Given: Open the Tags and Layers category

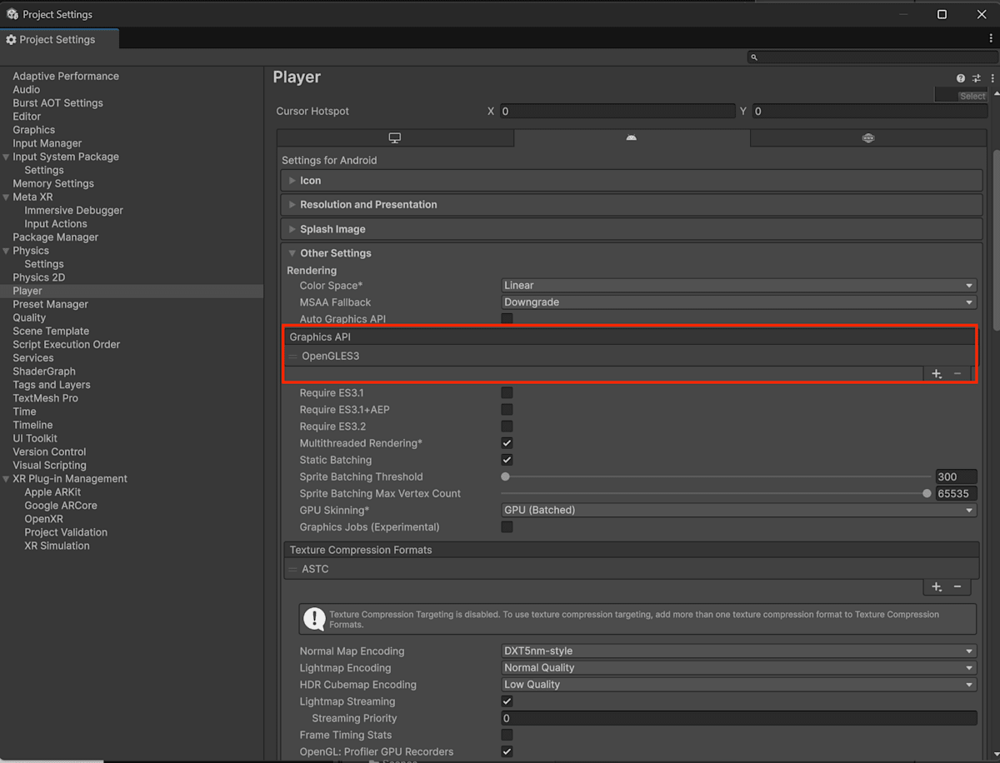Looking at the screenshot, I should coord(52,385).
